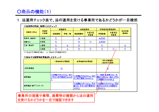Click the 特管一廃 column header
This screenshot has height=112, width=159.
click(x=67, y=34)
